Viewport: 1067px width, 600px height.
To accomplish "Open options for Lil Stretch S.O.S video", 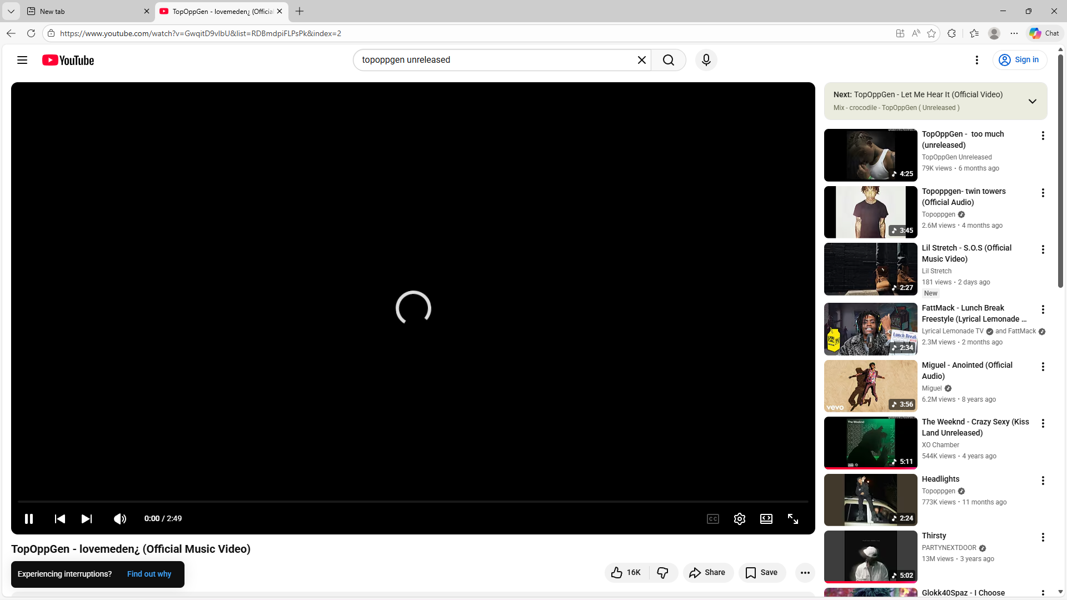I will 1043,249.
